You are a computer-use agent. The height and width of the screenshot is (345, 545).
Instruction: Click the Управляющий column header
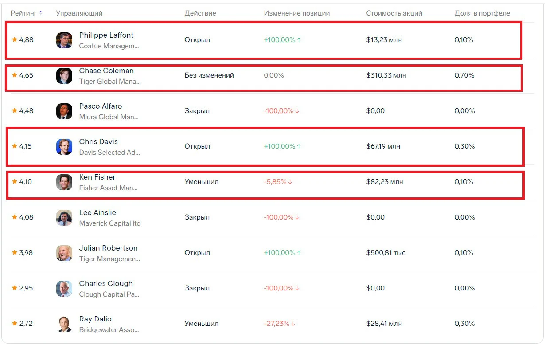point(79,13)
